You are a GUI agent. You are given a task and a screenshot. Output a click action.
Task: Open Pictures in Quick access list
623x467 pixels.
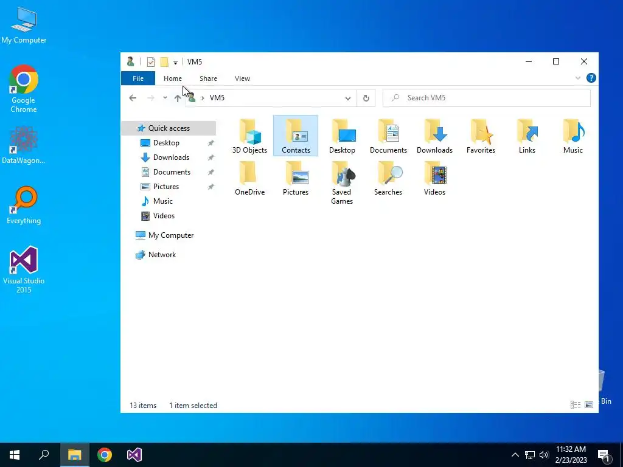click(165, 187)
